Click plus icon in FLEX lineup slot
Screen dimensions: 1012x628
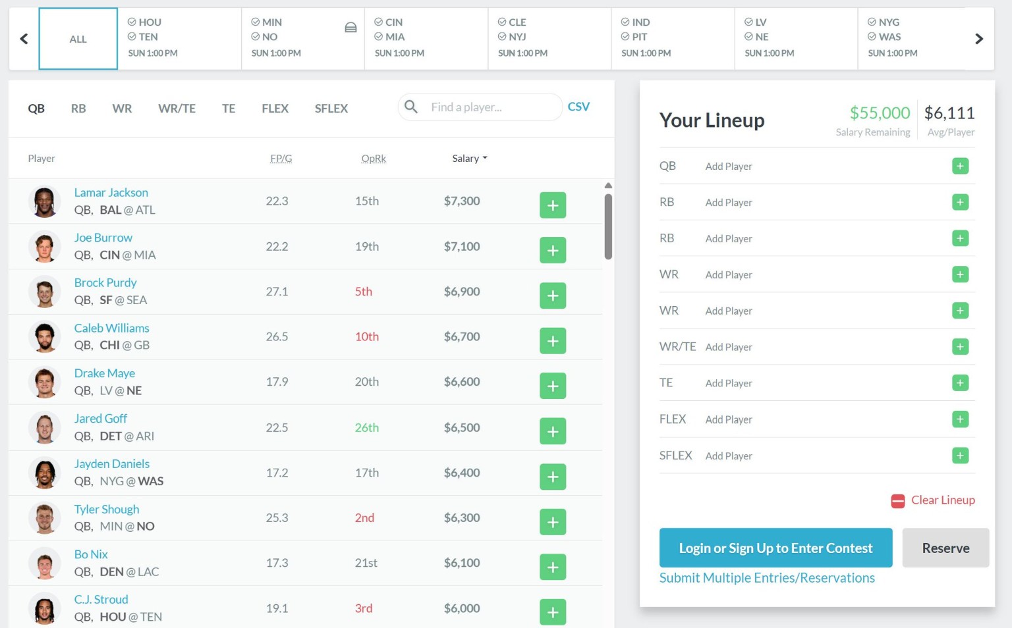[x=960, y=419]
